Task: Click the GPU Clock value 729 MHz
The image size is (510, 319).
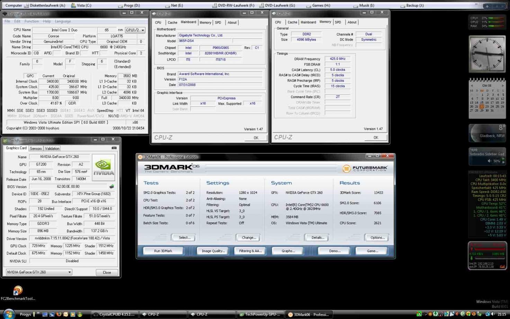Action: coord(38,246)
